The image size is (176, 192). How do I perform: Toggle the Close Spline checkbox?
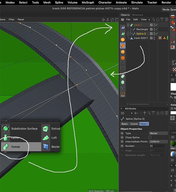tap(150, 137)
